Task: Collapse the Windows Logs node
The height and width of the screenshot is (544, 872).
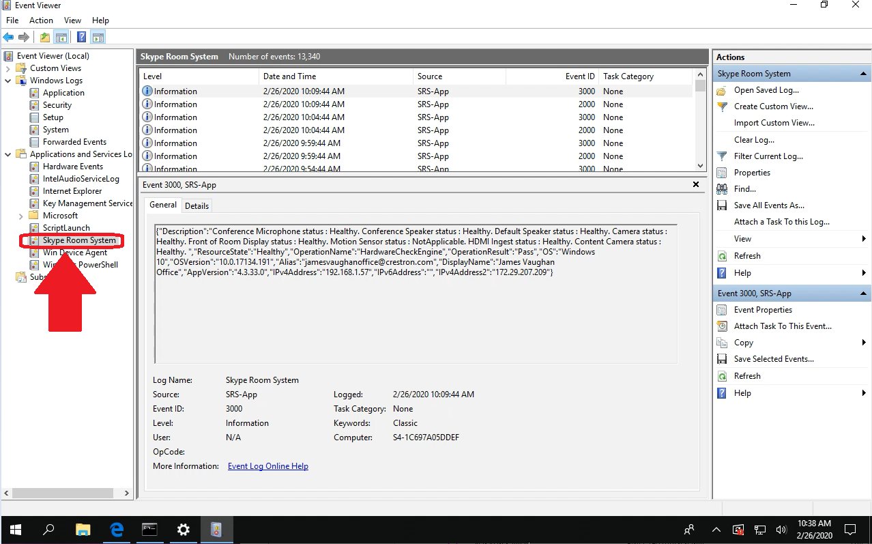Action: pyautogui.click(x=8, y=81)
